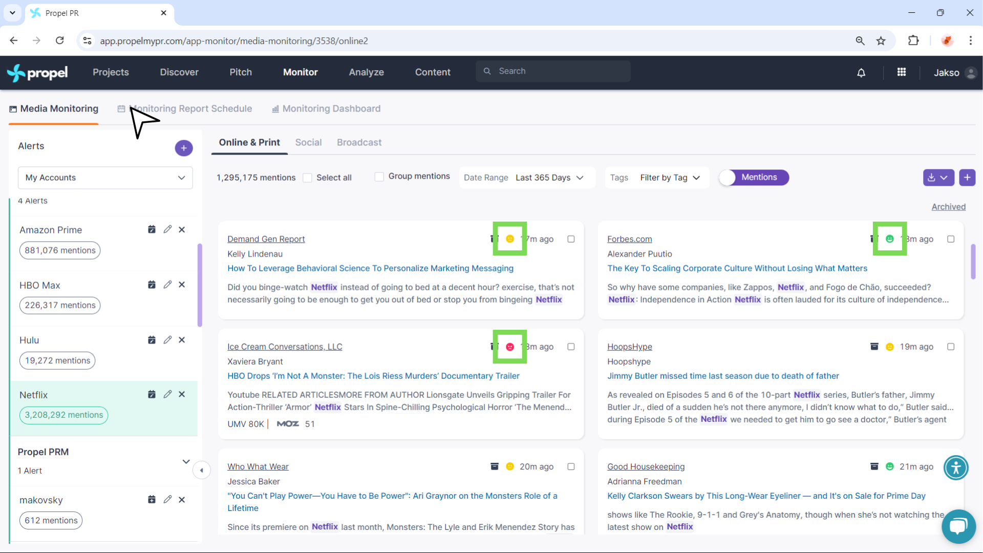Open the Archived mentions link

click(x=948, y=207)
